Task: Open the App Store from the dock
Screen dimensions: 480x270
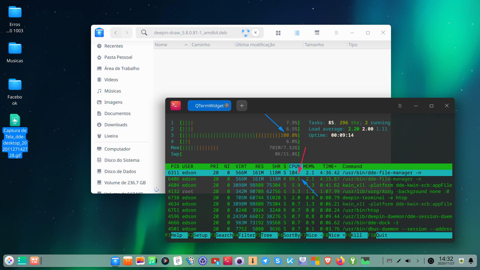Action: pos(128,261)
